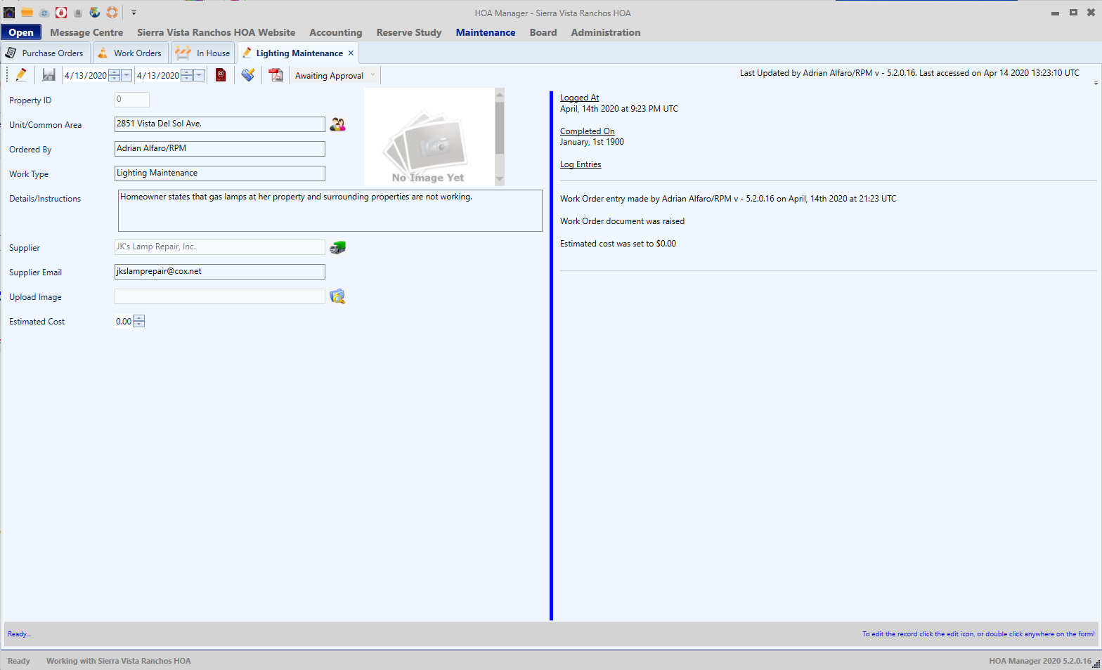The height and width of the screenshot is (670, 1102).
Task: Open the Accounting menu
Action: 335,32
